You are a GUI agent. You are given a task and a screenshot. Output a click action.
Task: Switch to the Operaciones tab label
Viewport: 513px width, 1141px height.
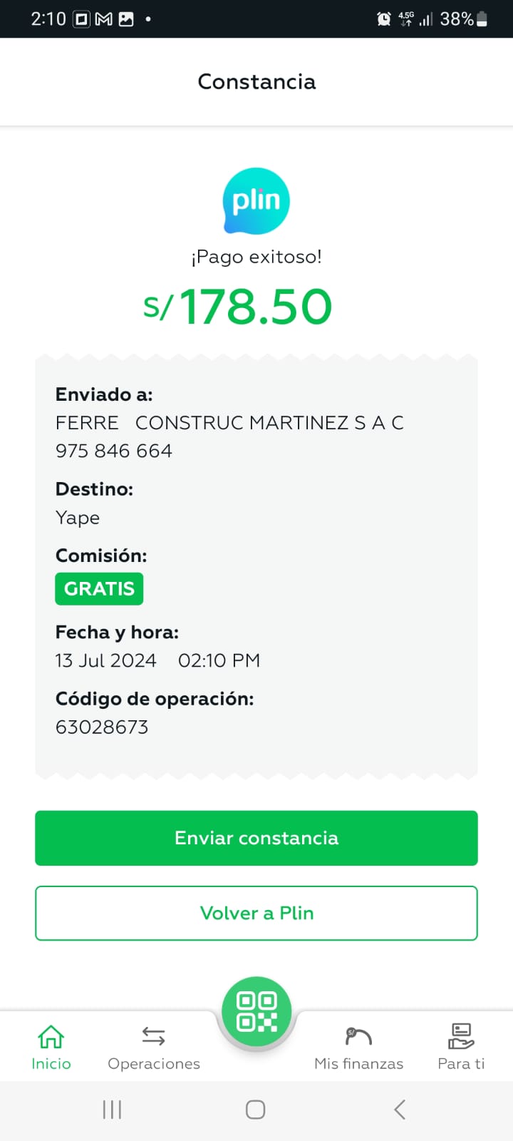[x=154, y=1063]
